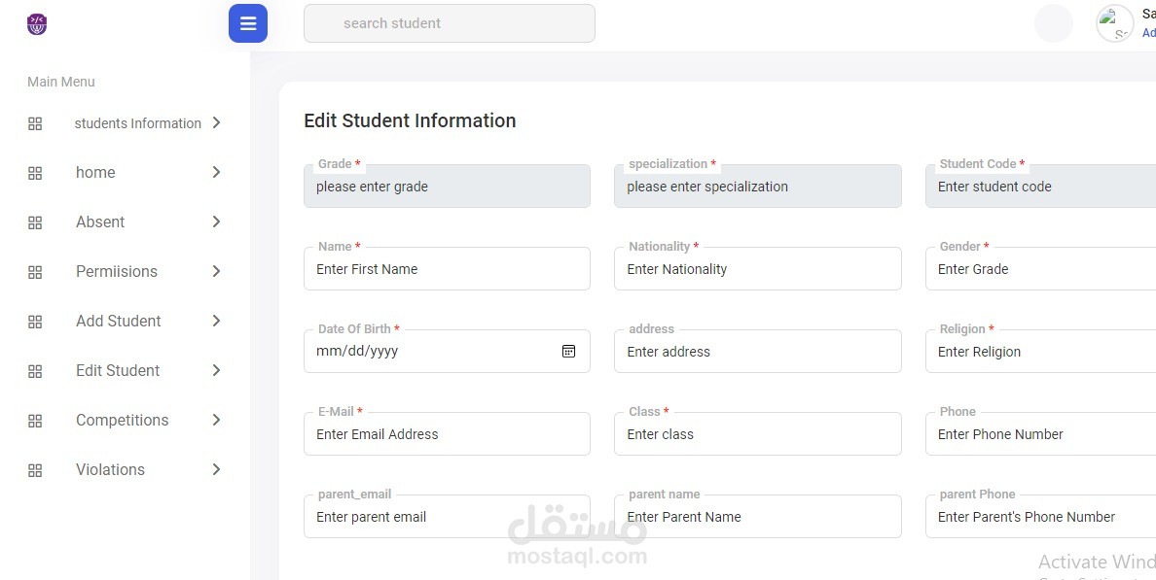Click the hamburger menu toggle button
Image resolution: width=1156 pixels, height=580 pixels.
[248, 23]
